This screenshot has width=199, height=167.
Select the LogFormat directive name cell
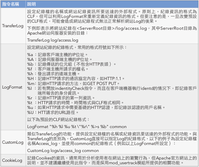(13, 87)
